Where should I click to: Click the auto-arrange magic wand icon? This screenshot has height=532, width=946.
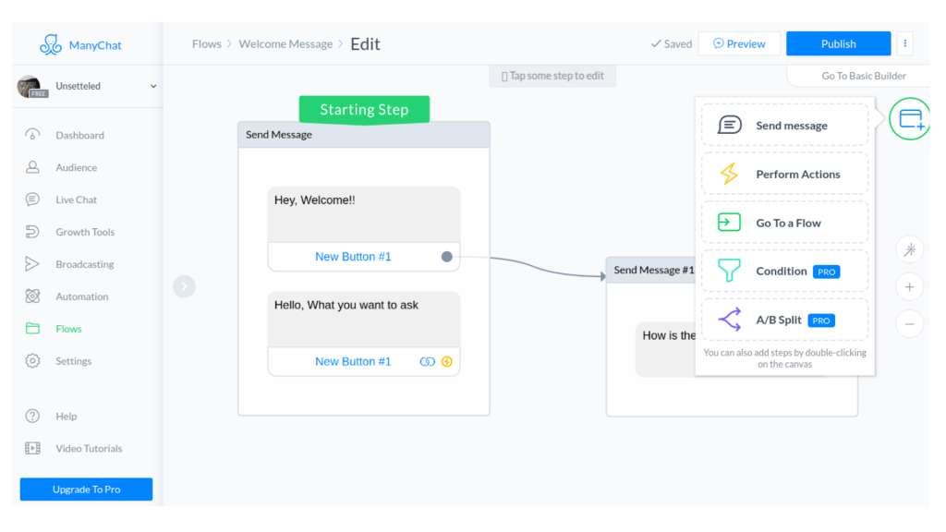click(x=909, y=249)
